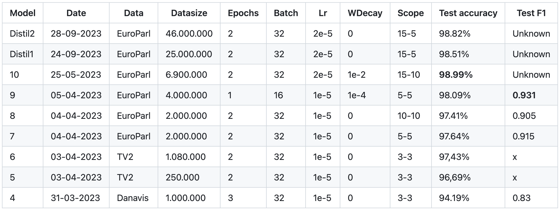Viewport: 560px width, 211px height.
Task: Click the Danavis data cell
Action: [x=133, y=198]
